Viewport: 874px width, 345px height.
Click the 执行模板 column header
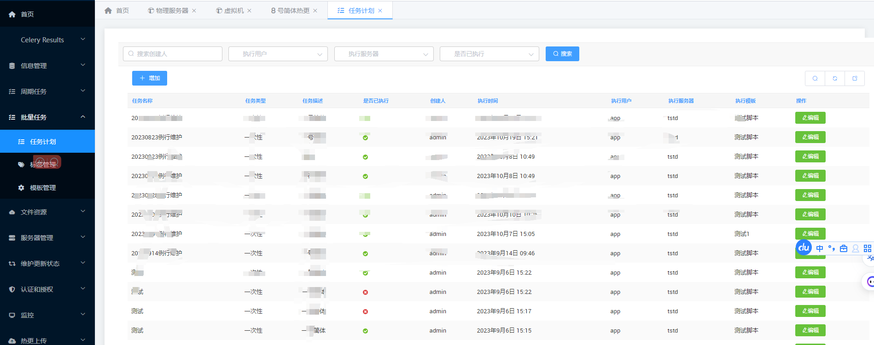[746, 101]
